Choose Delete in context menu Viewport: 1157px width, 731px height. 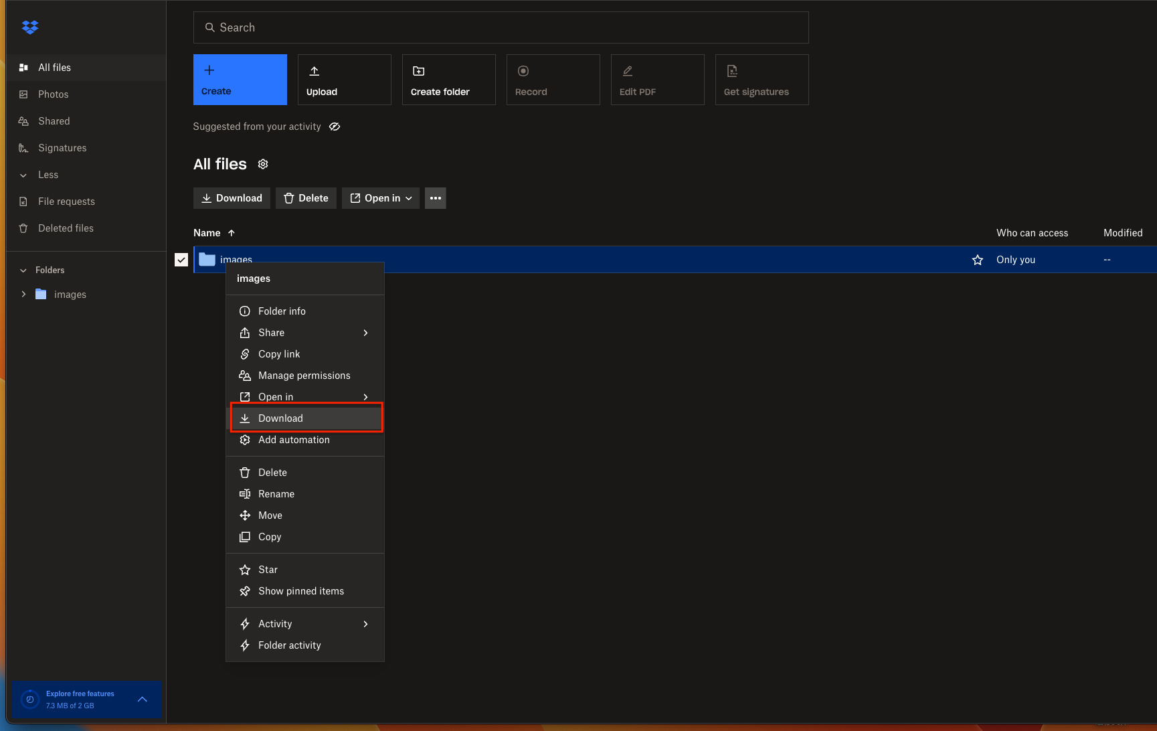point(305,473)
